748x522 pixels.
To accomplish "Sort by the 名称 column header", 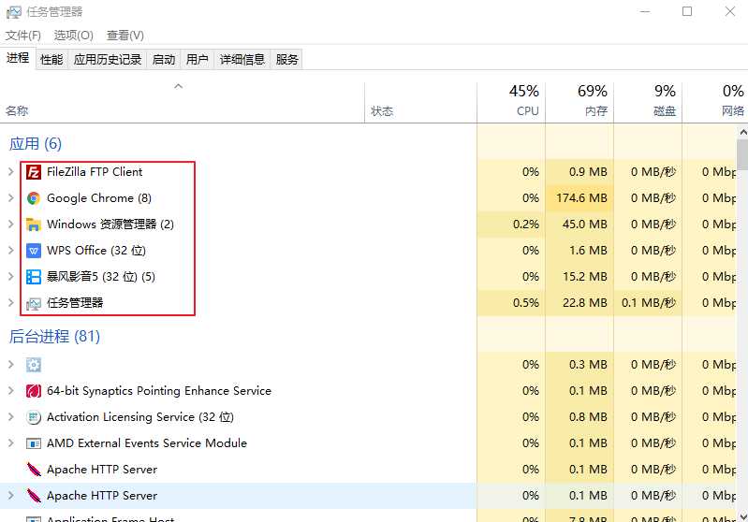I will [183, 103].
